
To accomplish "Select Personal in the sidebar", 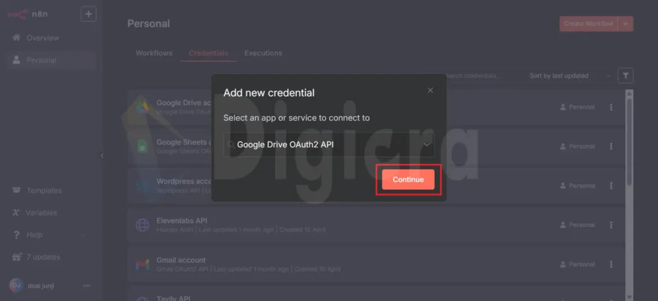I will (x=51, y=60).
